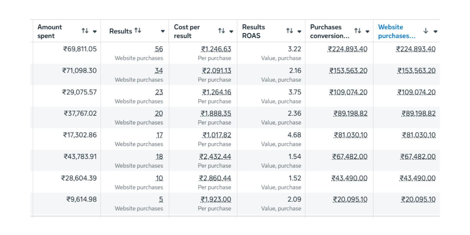470x235 pixels.
Task: Sort by Amount spent column arrows
Action: 85,31
